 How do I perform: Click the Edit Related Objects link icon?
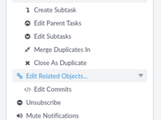coord(20,76)
